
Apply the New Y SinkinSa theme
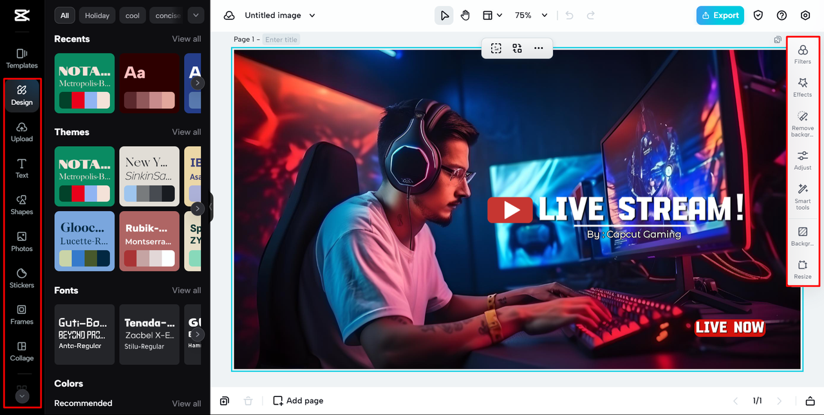point(149,176)
